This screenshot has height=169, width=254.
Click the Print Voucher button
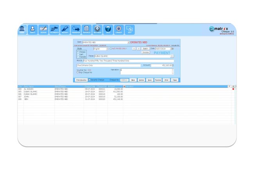81,80
